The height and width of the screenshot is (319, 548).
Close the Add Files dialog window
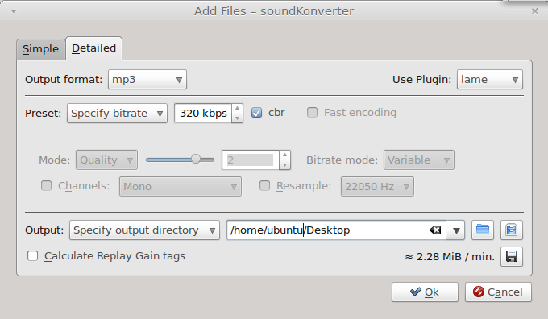[x=535, y=11]
